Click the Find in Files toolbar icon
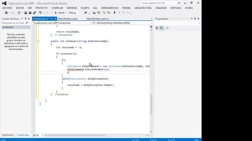Viewport: 252px width, 141px height. point(85,13)
